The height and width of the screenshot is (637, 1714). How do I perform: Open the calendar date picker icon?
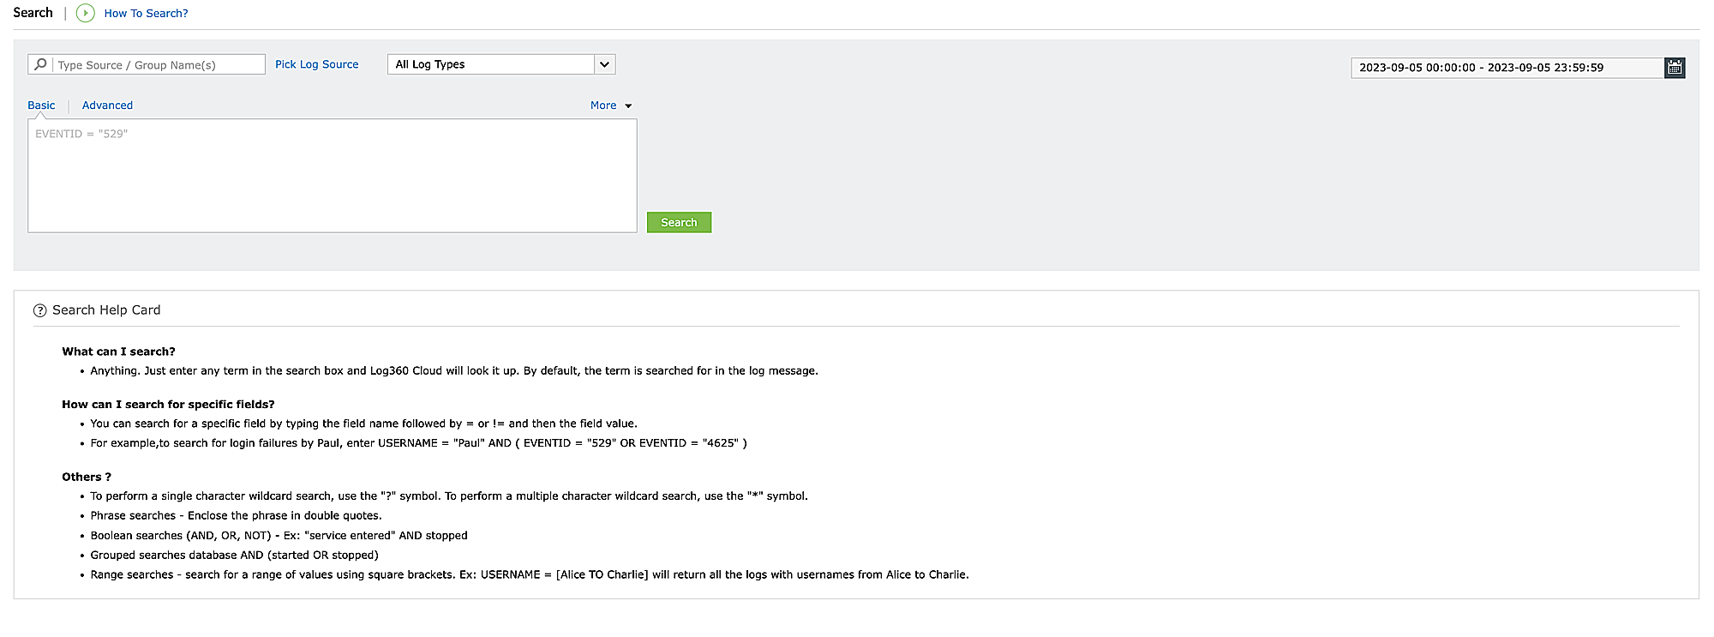coord(1675,68)
